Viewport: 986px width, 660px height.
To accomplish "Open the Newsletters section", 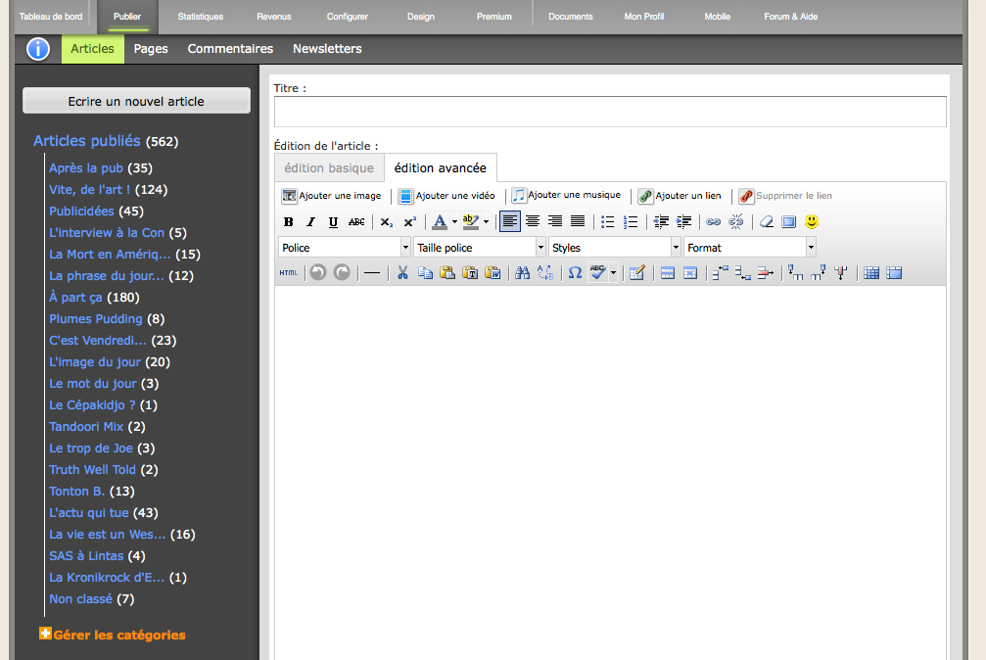I will (x=327, y=48).
